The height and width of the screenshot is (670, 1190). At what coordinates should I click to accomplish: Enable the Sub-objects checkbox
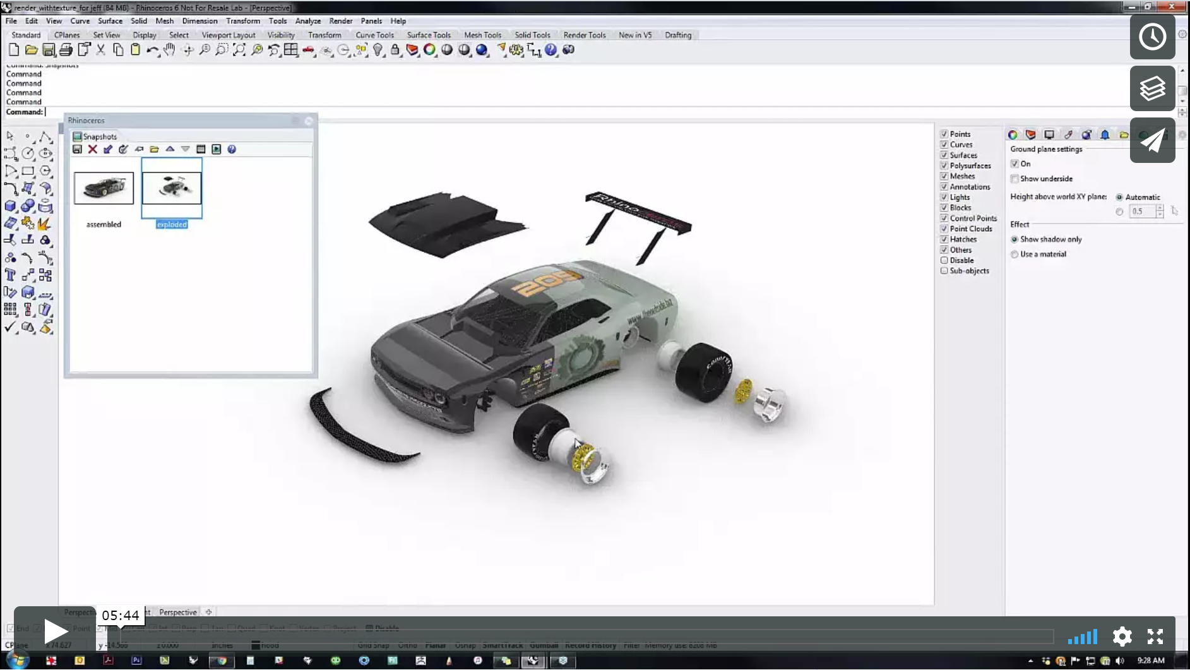[944, 271]
